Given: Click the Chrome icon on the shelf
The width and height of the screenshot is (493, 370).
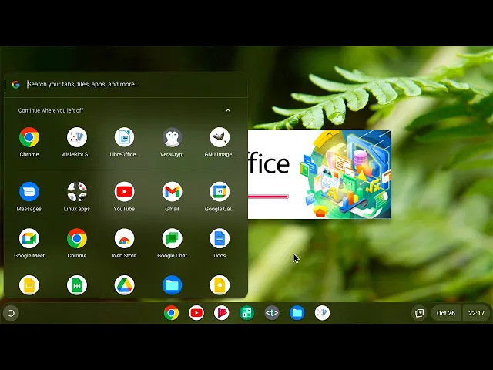Looking at the screenshot, I should tap(171, 313).
